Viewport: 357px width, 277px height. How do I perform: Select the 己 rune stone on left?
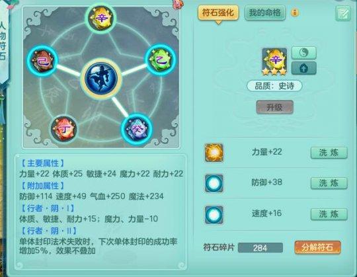42,61
